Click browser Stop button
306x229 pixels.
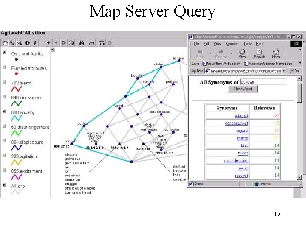point(242,54)
